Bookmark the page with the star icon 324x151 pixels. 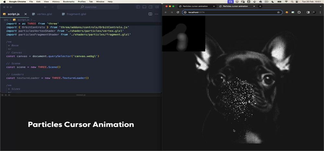278,12
